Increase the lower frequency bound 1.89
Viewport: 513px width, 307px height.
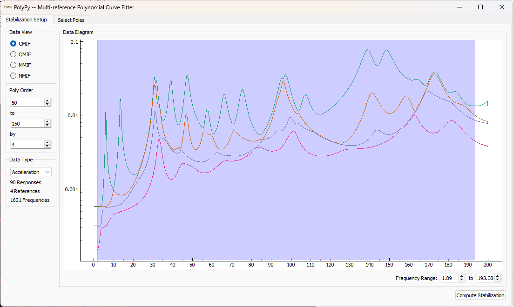click(x=461, y=276)
